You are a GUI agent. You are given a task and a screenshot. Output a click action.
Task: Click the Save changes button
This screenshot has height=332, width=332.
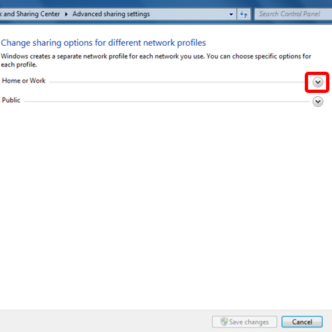pyautogui.click(x=244, y=321)
